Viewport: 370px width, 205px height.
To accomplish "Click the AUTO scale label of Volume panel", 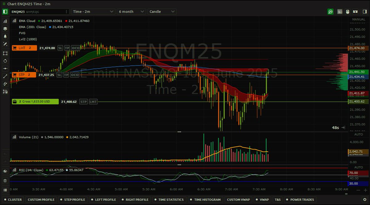I will 359,135.
